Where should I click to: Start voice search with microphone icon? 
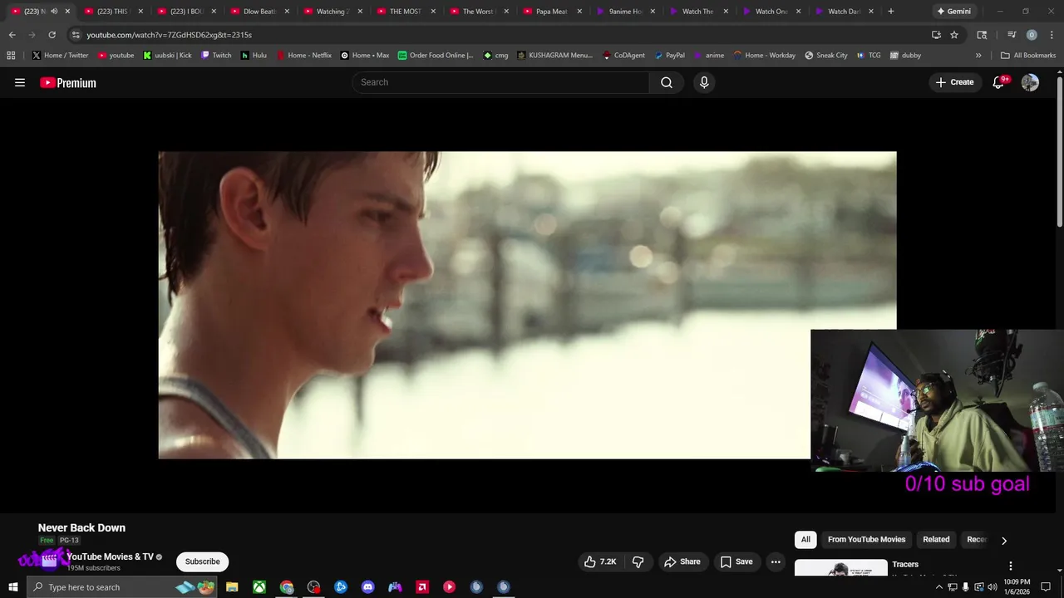pos(704,82)
